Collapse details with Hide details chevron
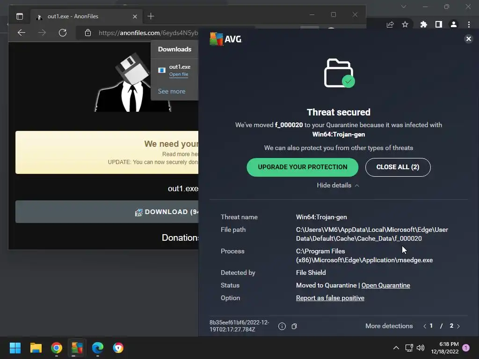The image size is (479, 359). pyautogui.click(x=338, y=185)
